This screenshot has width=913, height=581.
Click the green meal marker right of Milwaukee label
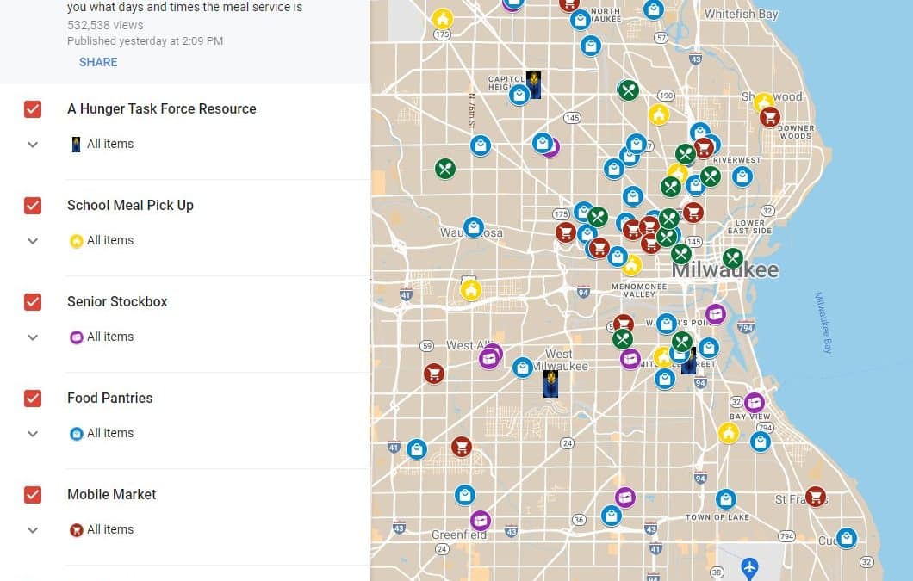click(732, 258)
